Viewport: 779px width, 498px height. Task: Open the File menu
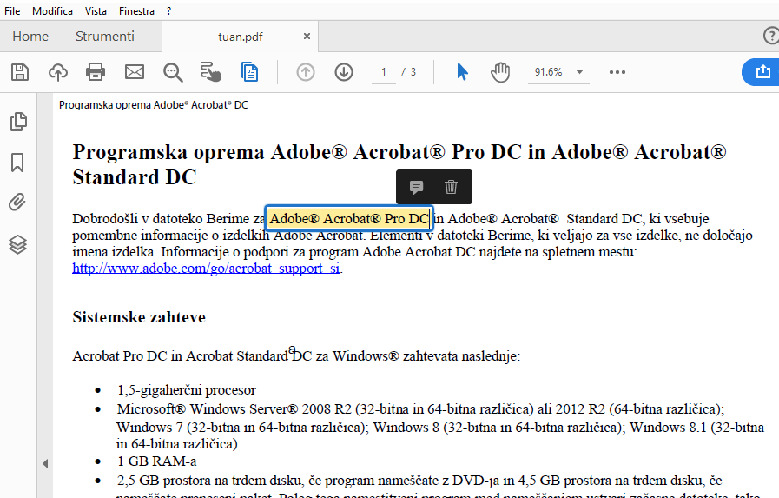[12, 11]
